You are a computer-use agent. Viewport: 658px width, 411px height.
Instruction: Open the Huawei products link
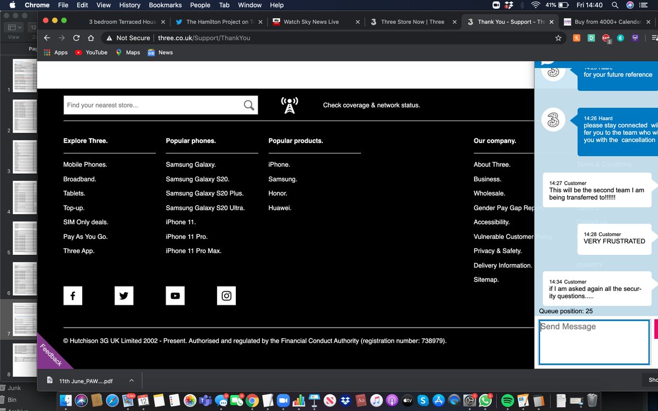click(x=280, y=208)
